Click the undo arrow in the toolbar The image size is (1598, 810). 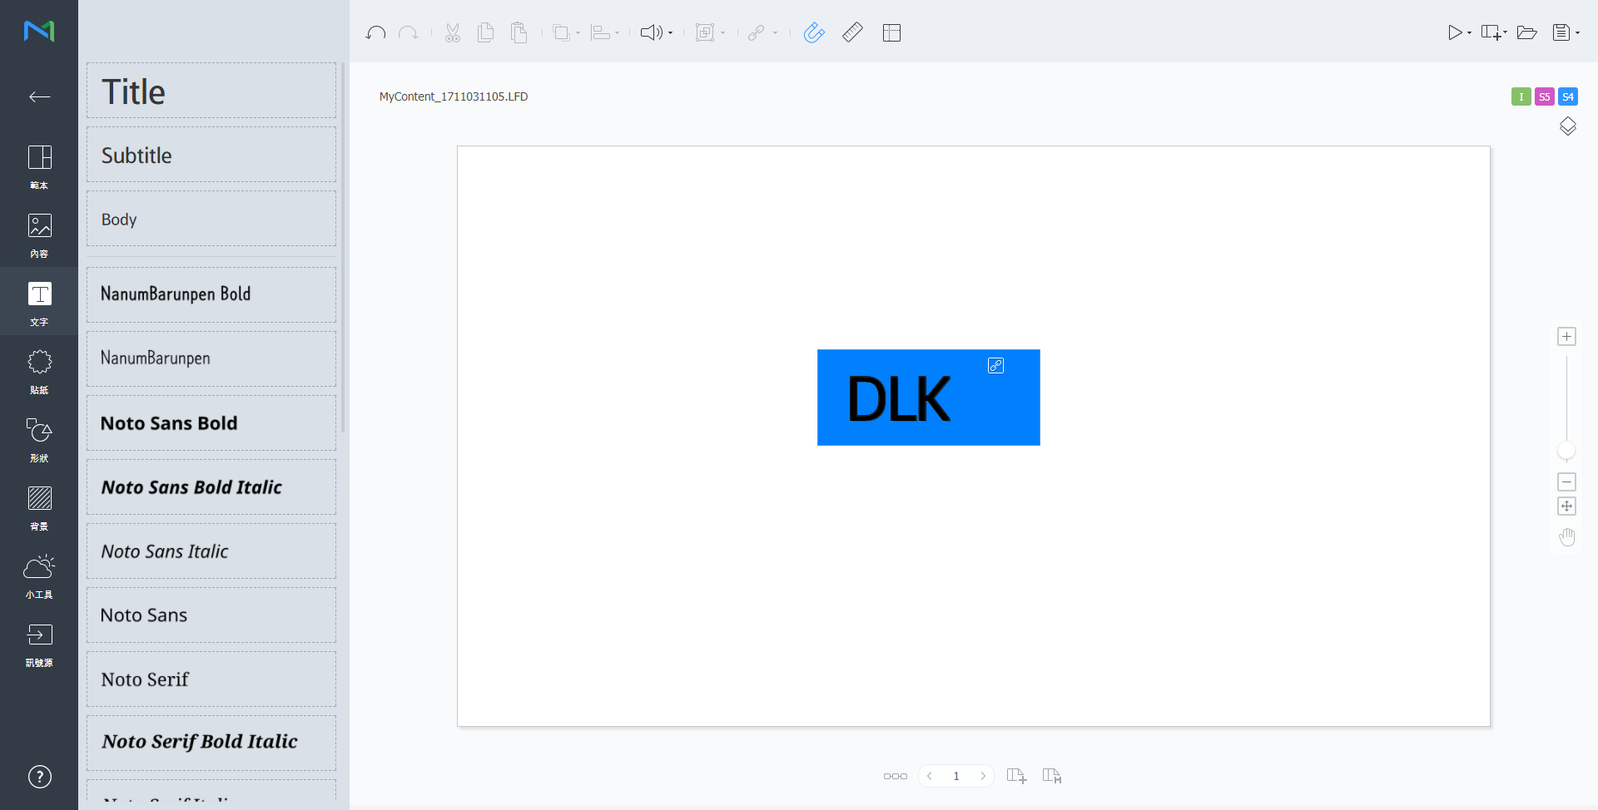375,32
